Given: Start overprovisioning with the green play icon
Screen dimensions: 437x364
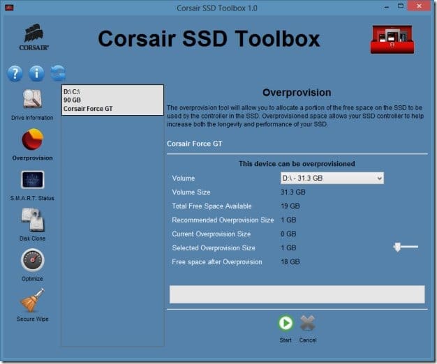Looking at the screenshot, I should point(286,323).
